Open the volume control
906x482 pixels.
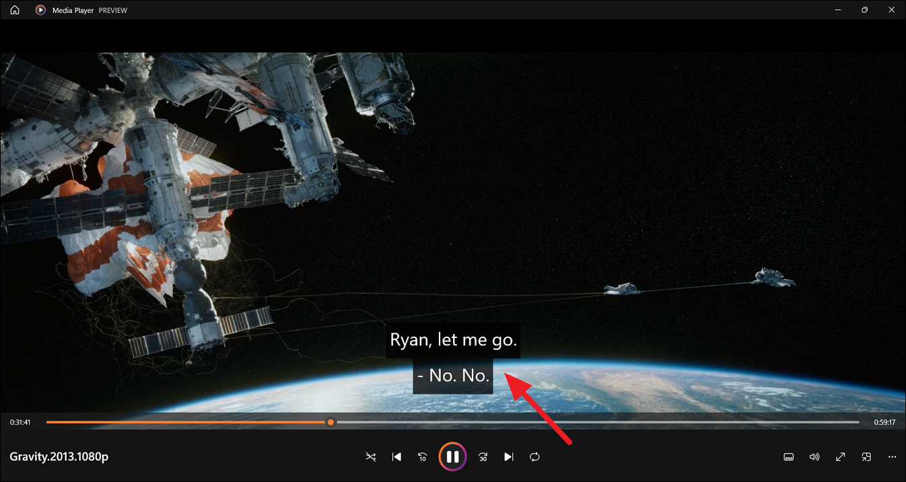click(x=814, y=457)
